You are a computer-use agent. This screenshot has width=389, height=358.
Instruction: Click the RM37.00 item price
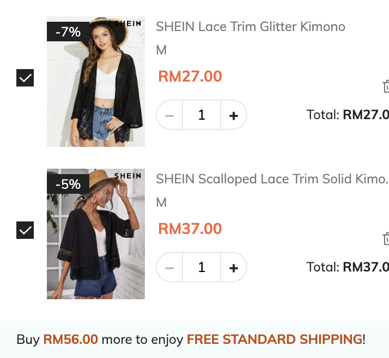point(190,229)
